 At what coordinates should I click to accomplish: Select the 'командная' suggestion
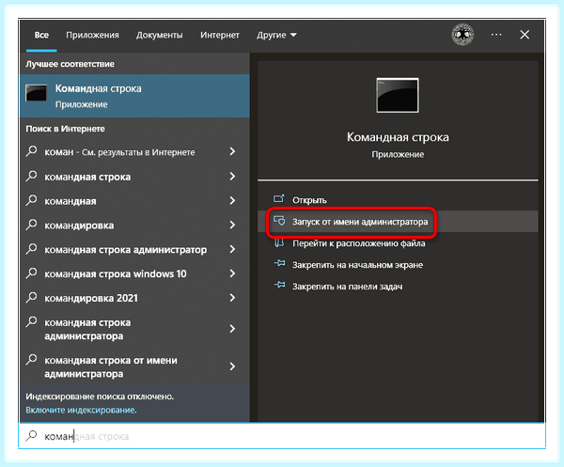click(134, 200)
